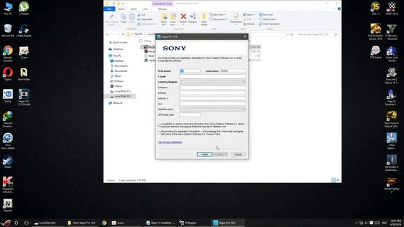Click Explorer up one level arrow

tap(123, 35)
